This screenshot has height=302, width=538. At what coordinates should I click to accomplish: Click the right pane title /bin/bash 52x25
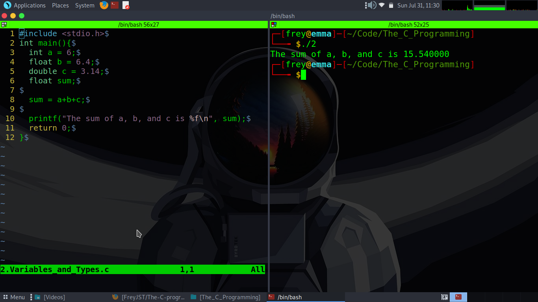pyautogui.click(x=408, y=24)
